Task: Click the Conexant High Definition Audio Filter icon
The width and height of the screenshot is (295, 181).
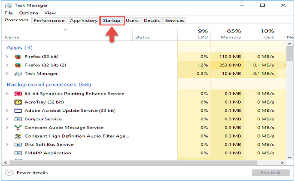Action: pos(18,136)
